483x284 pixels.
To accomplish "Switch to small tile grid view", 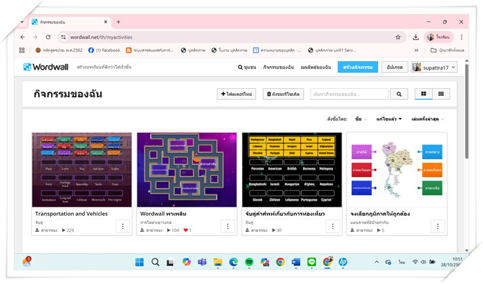I will point(440,94).
